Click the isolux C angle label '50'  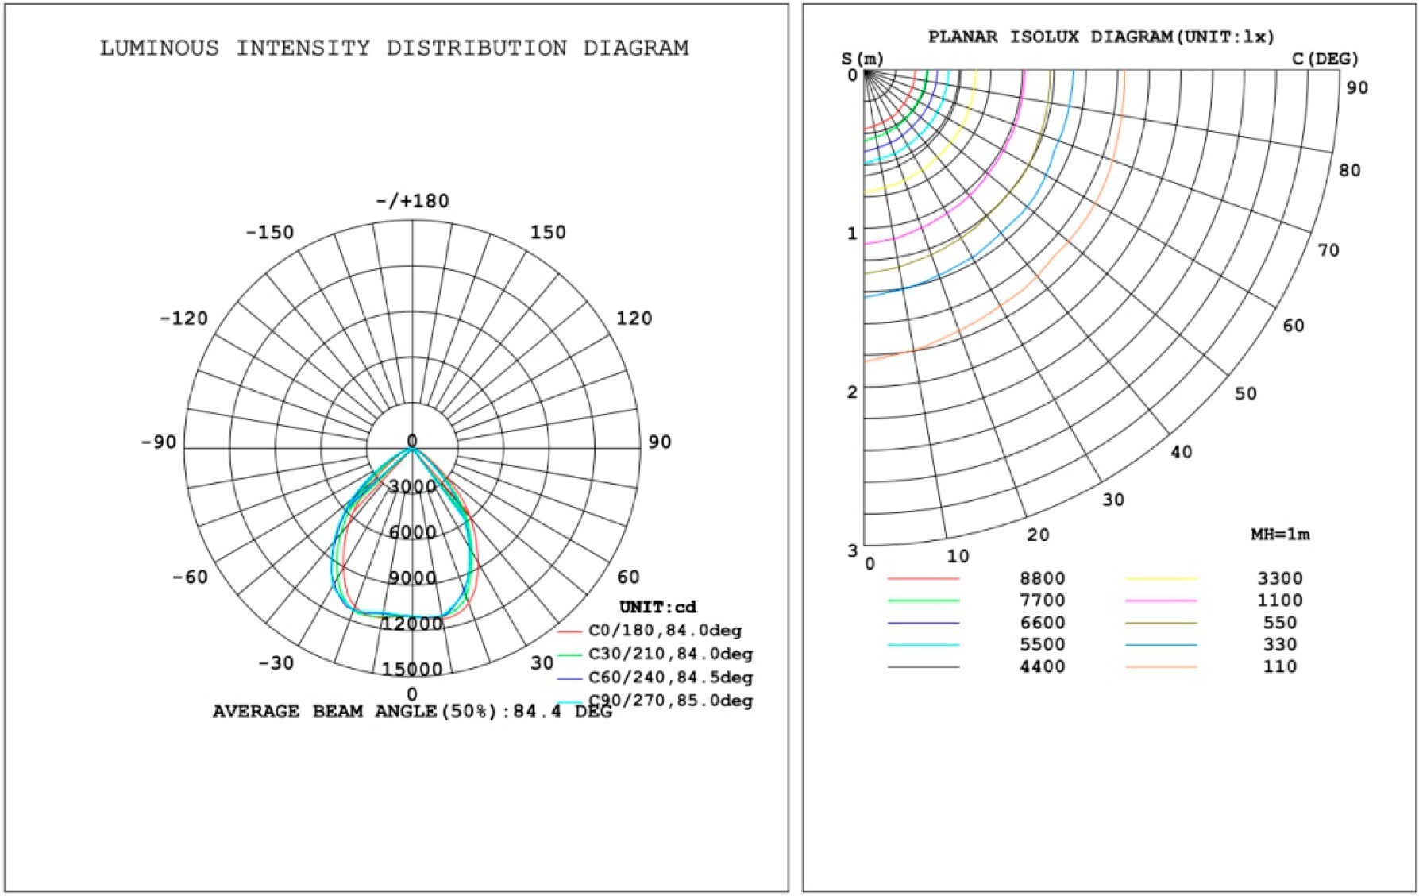pyautogui.click(x=1245, y=393)
